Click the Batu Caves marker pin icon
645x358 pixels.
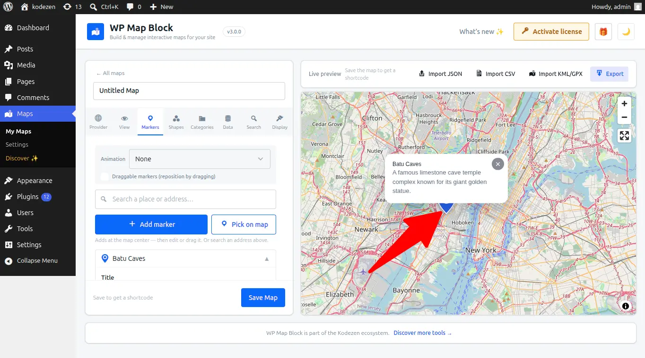105,258
